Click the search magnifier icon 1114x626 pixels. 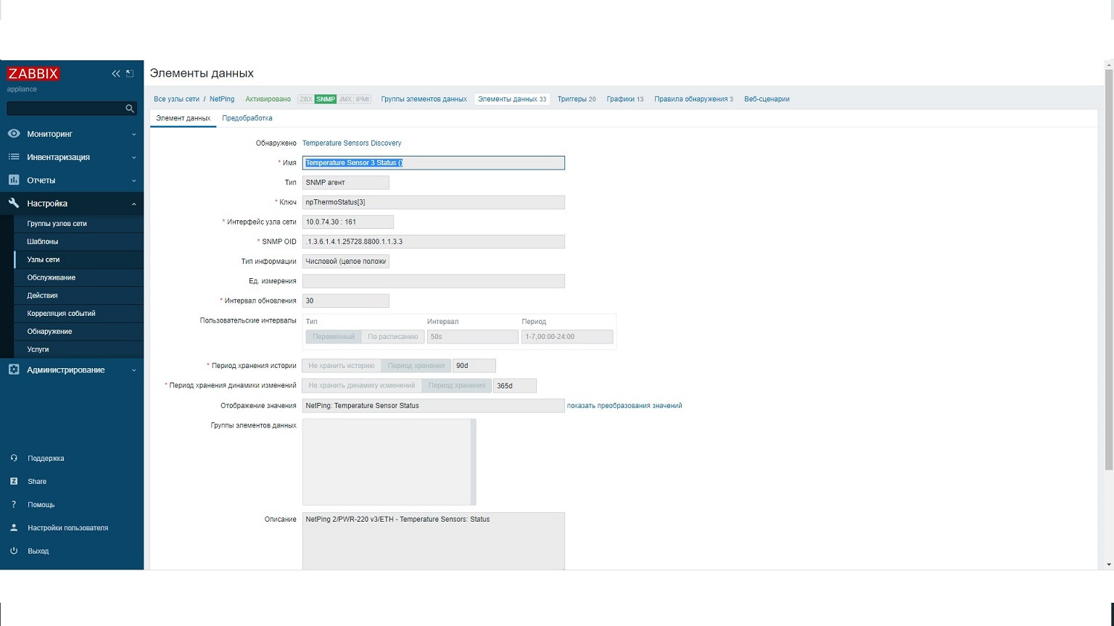130,108
